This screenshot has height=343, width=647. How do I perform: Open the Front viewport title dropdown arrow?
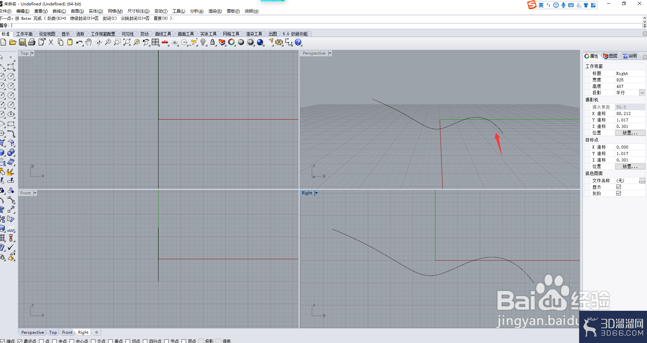(x=35, y=193)
